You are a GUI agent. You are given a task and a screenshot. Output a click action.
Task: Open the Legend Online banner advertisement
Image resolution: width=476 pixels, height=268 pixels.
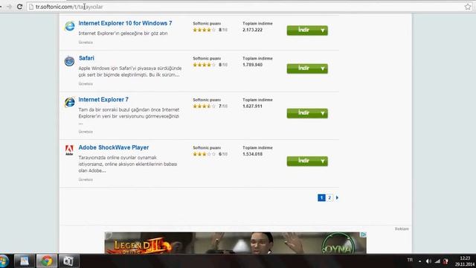point(235,243)
